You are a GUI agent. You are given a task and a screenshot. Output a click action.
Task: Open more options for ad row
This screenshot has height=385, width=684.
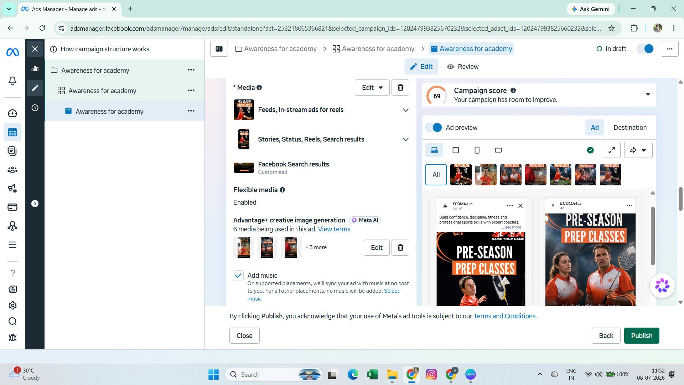point(191,111)
